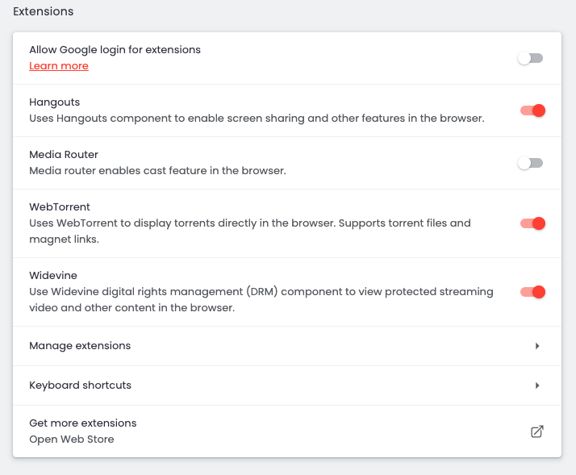Enable the Media Router toggle
576x475 pixels.
tap(531, 163)
